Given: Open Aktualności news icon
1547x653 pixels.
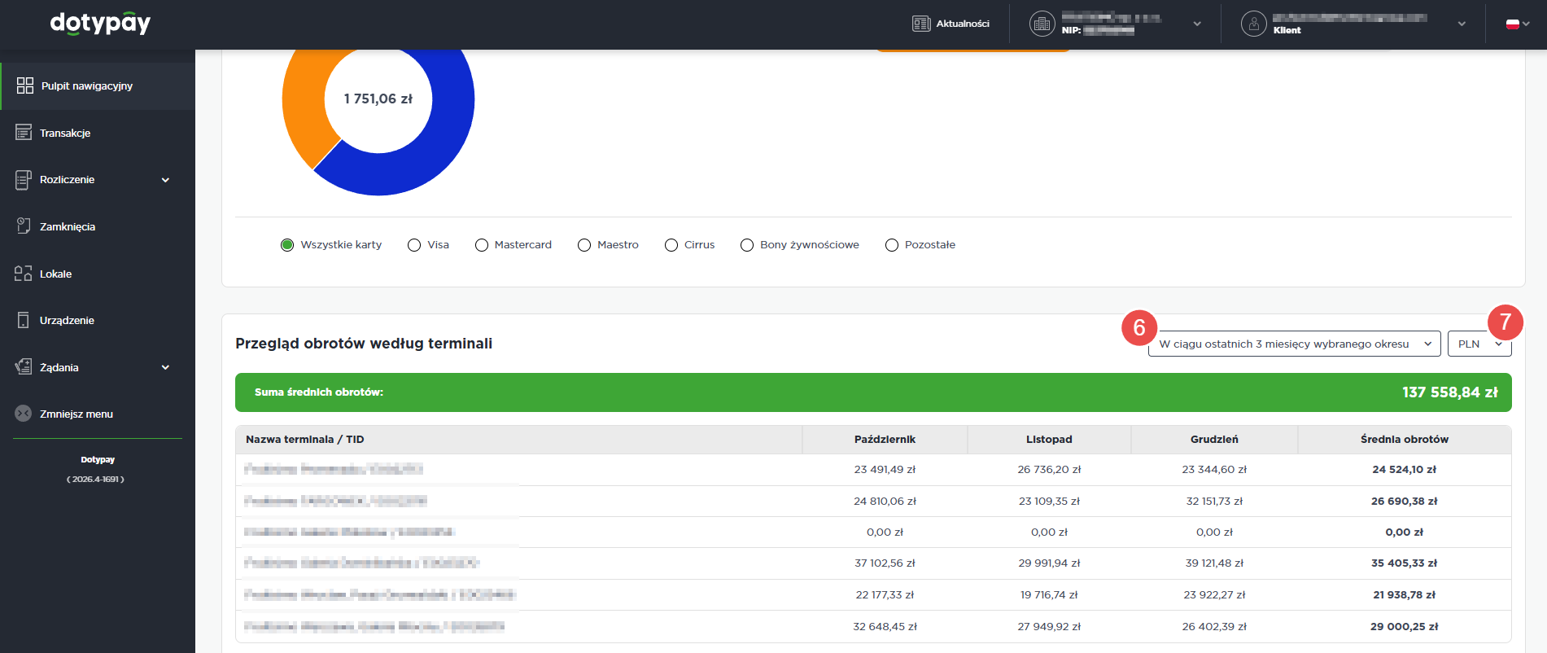Looking at the screenshot, I should 921,24.
